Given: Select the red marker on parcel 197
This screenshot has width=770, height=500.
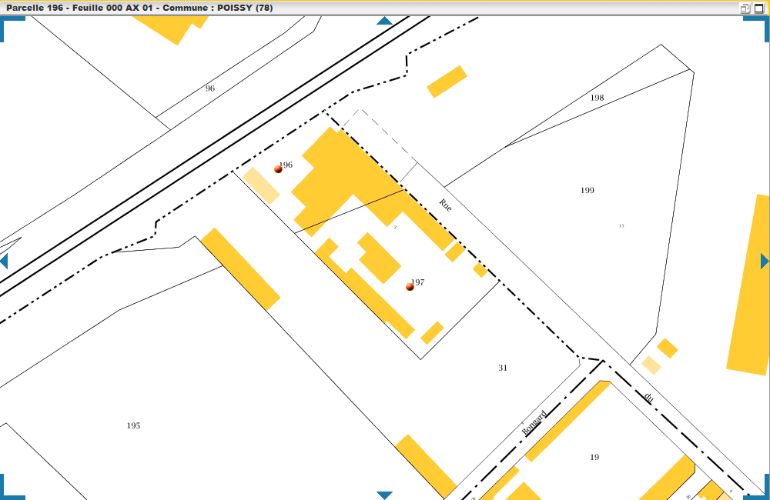Looking at the screenshot, I should coord(410,286).
